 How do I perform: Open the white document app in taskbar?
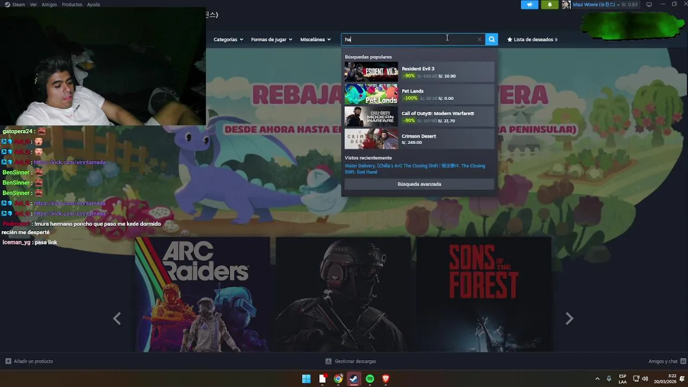point(322,379)
